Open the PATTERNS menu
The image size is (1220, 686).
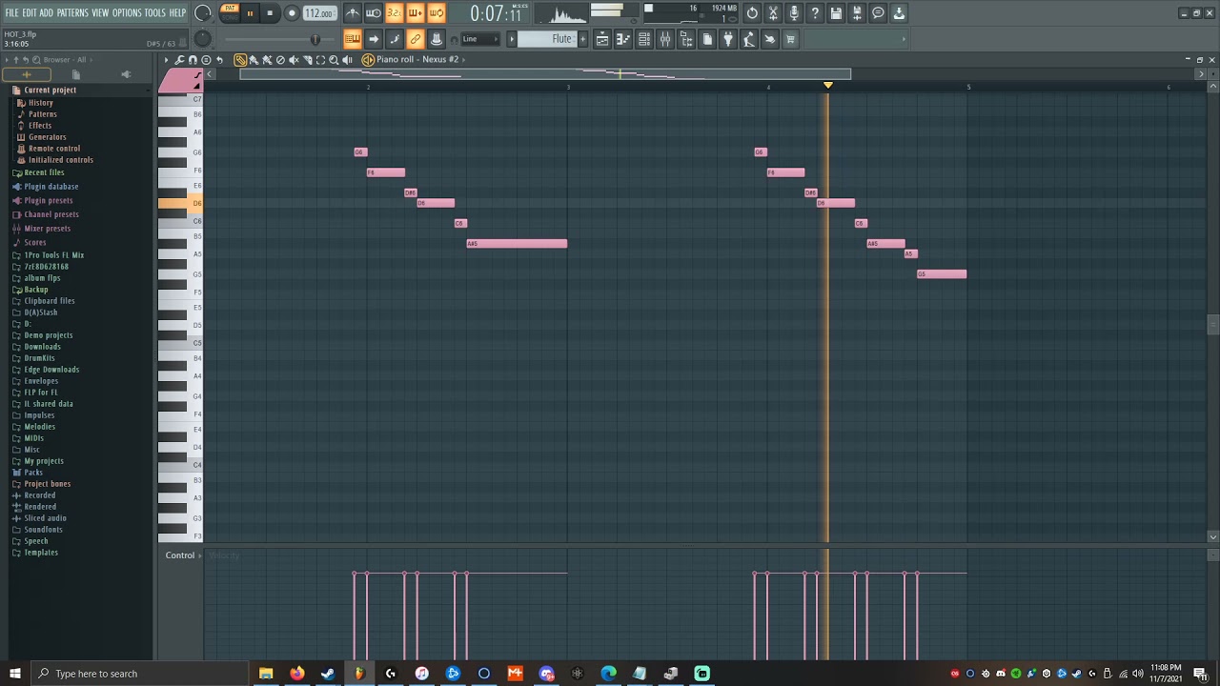[x=72, y=13]
